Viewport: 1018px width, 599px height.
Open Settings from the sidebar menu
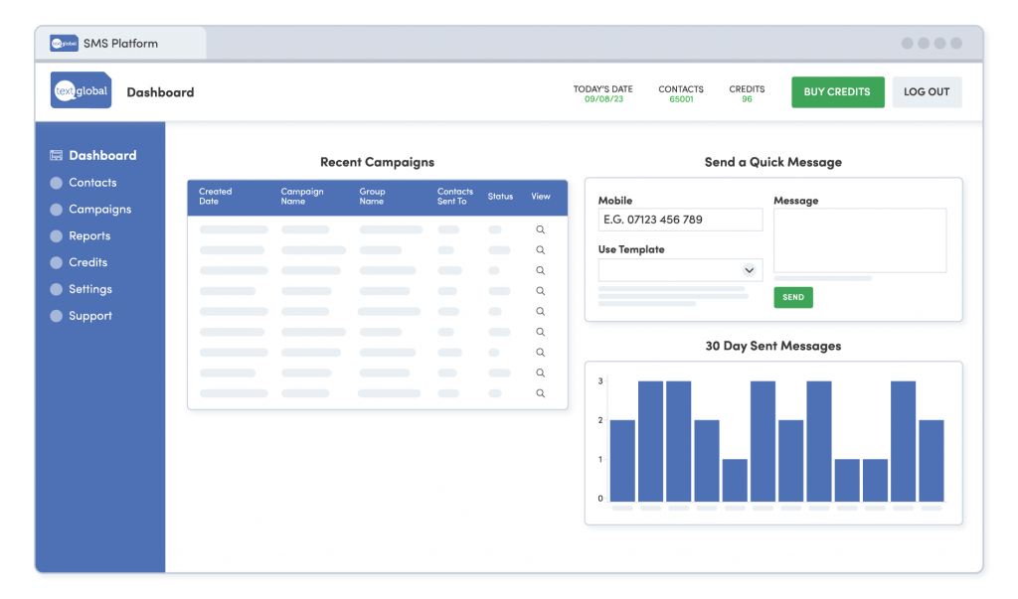89,289
